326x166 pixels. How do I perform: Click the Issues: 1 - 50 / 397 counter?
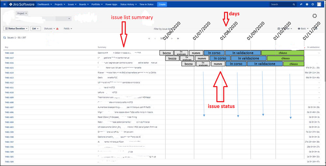[17, 38]
